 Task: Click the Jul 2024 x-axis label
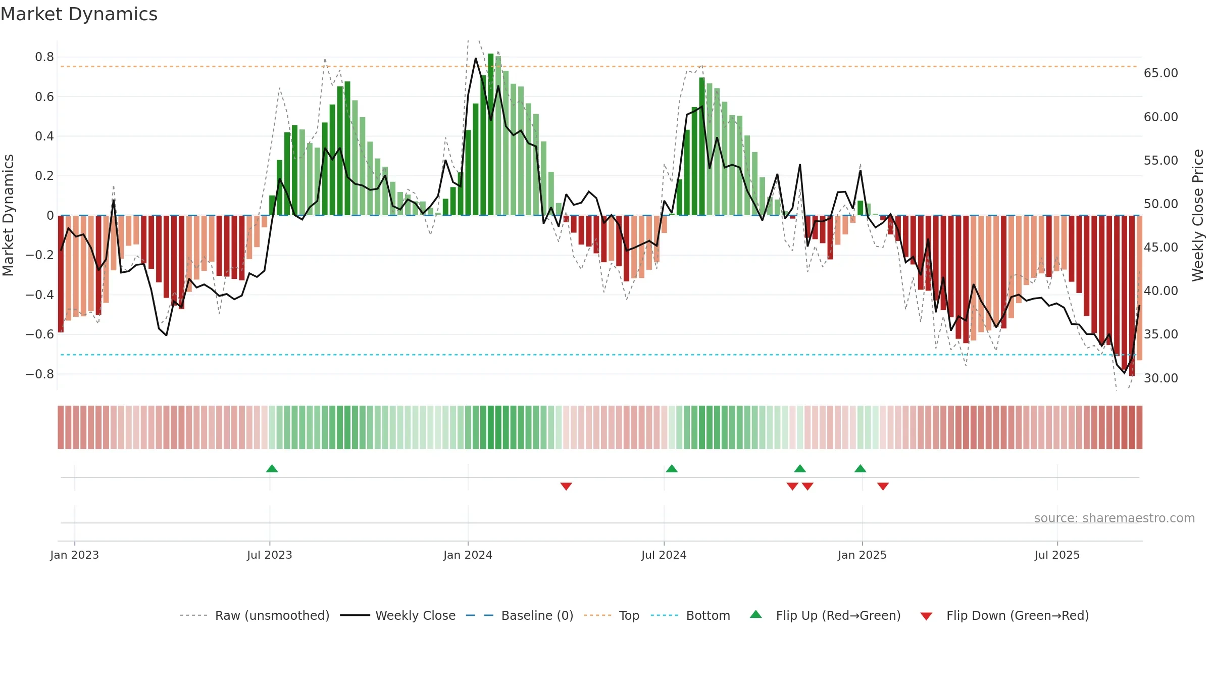tap(664, 555)
